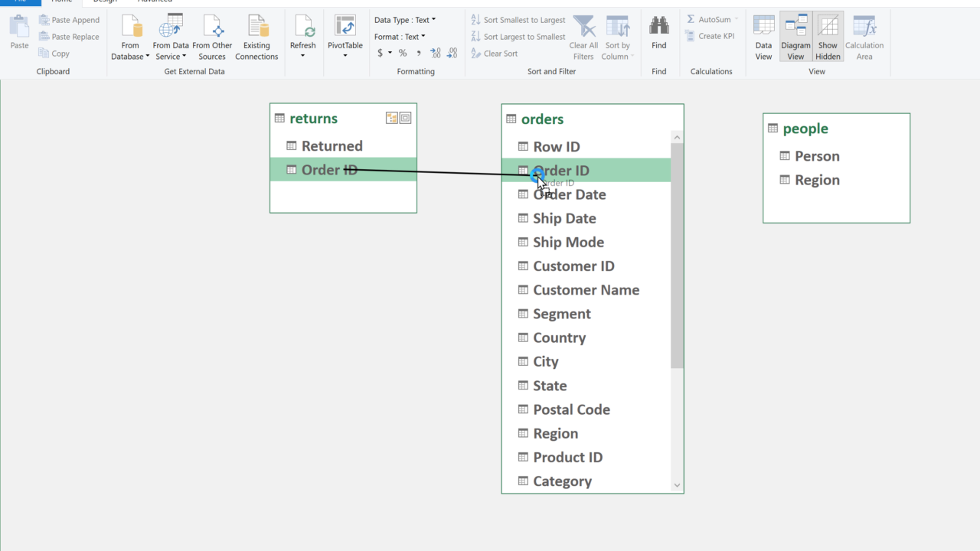Click the PivotTable icon
The width and height of the screenshot is (980, 551).
pyautogui.click(x=345, y=28)
